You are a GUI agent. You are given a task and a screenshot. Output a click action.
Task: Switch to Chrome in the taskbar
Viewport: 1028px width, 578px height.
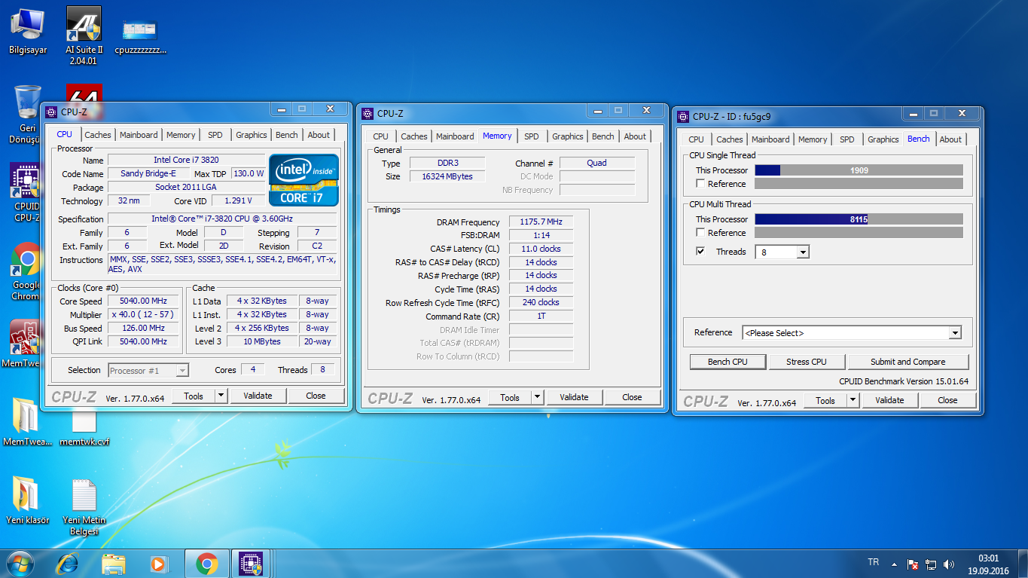click(206, 564)
